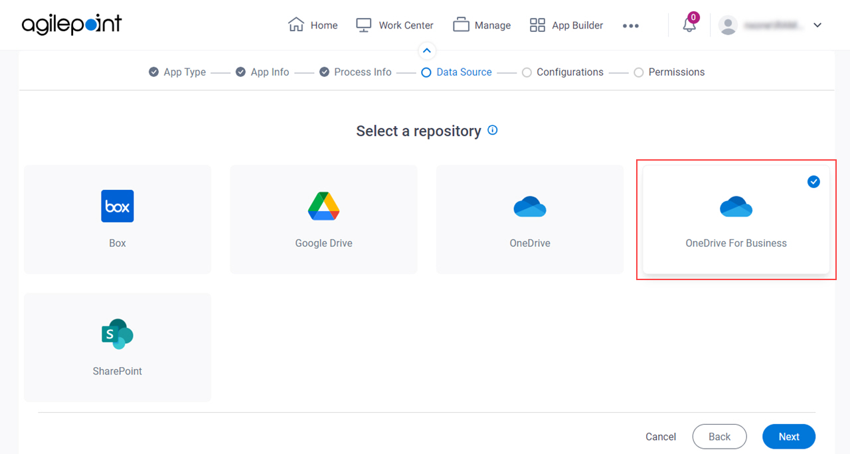
Task: Click the Configurations step circle
Action: pos(527,72)
